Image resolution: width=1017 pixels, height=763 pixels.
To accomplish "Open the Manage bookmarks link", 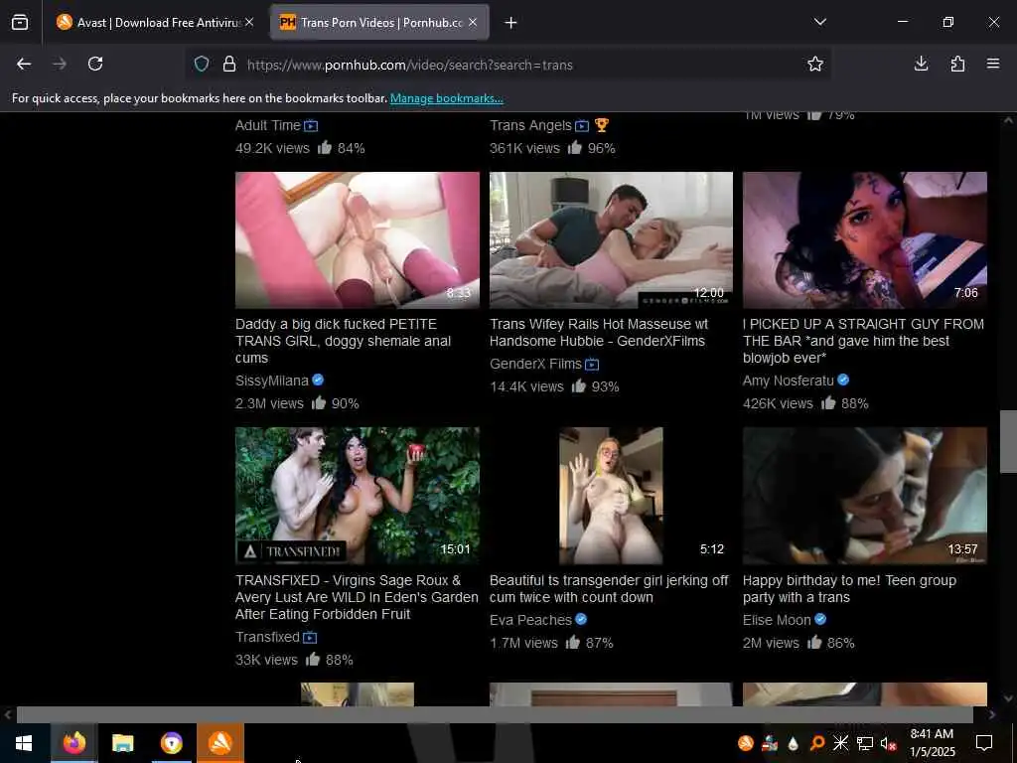I will coord(446,98).
